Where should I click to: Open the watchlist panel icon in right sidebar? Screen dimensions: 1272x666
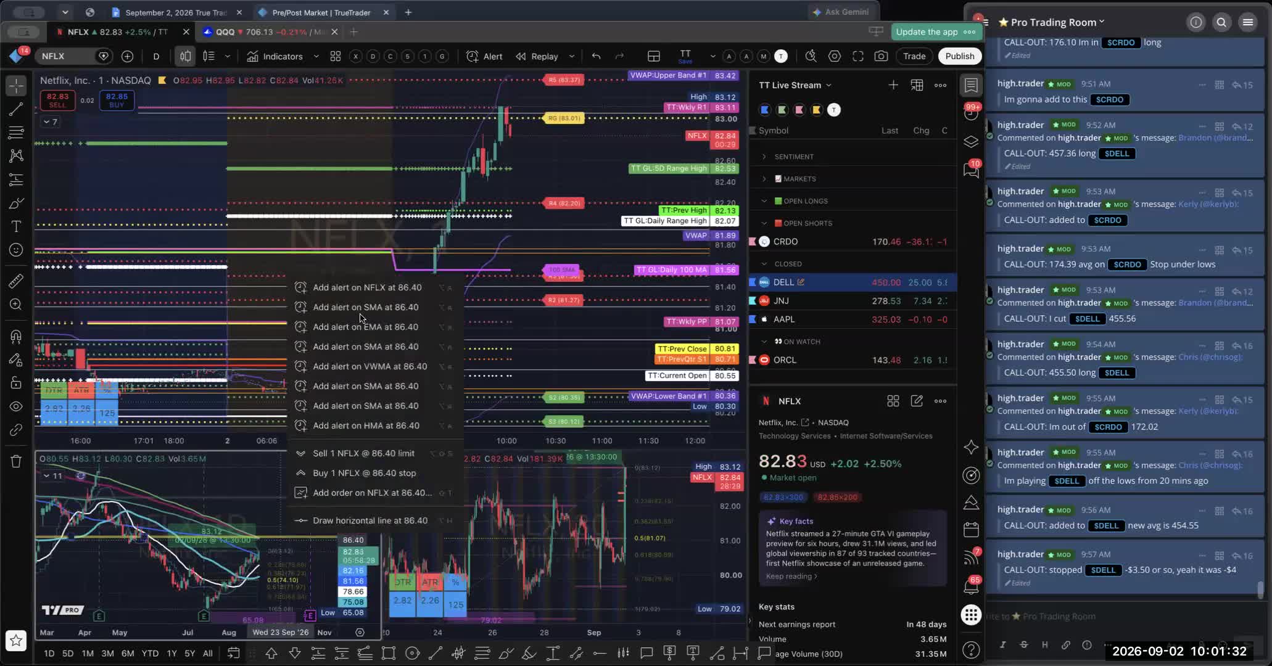971,85
